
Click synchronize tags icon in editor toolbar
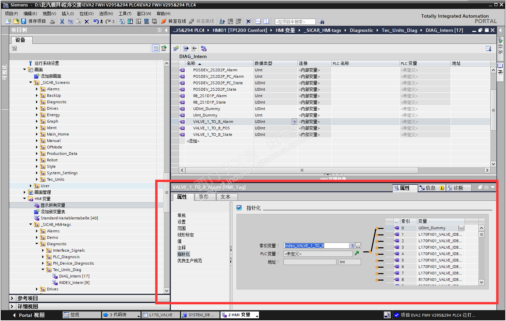coord(203,49)
